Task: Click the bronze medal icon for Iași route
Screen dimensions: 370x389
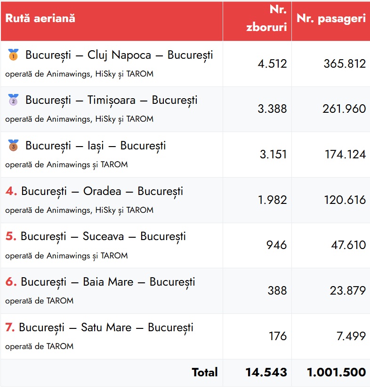Action: coord(13,145)
